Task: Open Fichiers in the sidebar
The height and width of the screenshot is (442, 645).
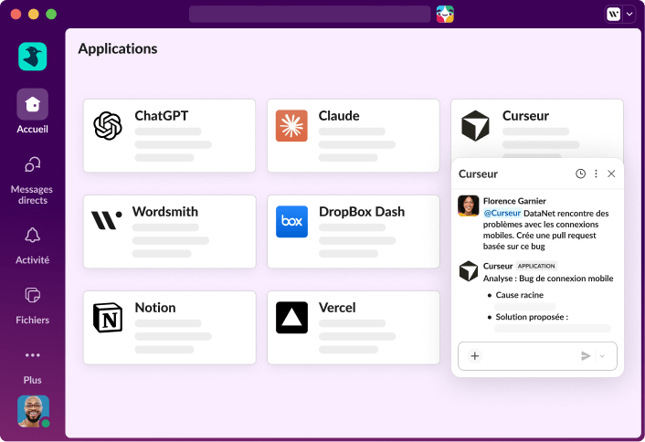Action: point(33,306)
